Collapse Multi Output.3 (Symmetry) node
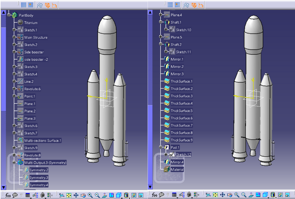Viewport: 295px width, 199px height. (14, 163)
